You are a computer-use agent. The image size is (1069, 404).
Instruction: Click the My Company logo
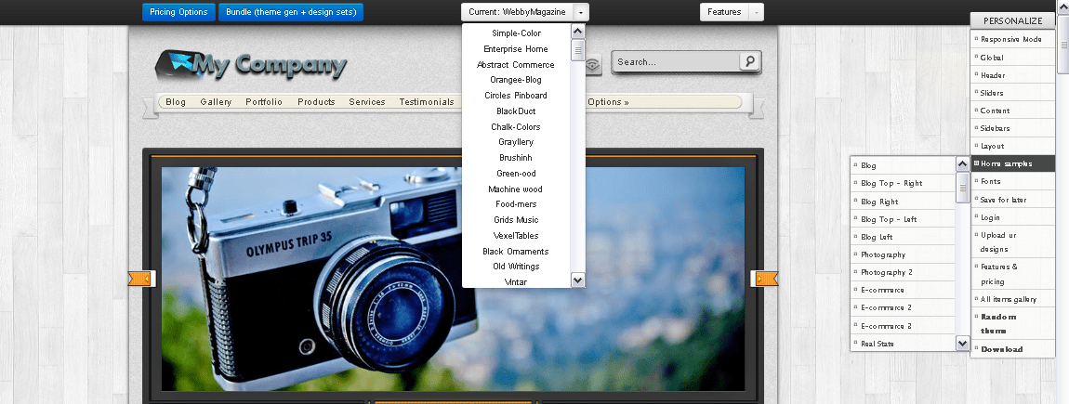point(251,66)
